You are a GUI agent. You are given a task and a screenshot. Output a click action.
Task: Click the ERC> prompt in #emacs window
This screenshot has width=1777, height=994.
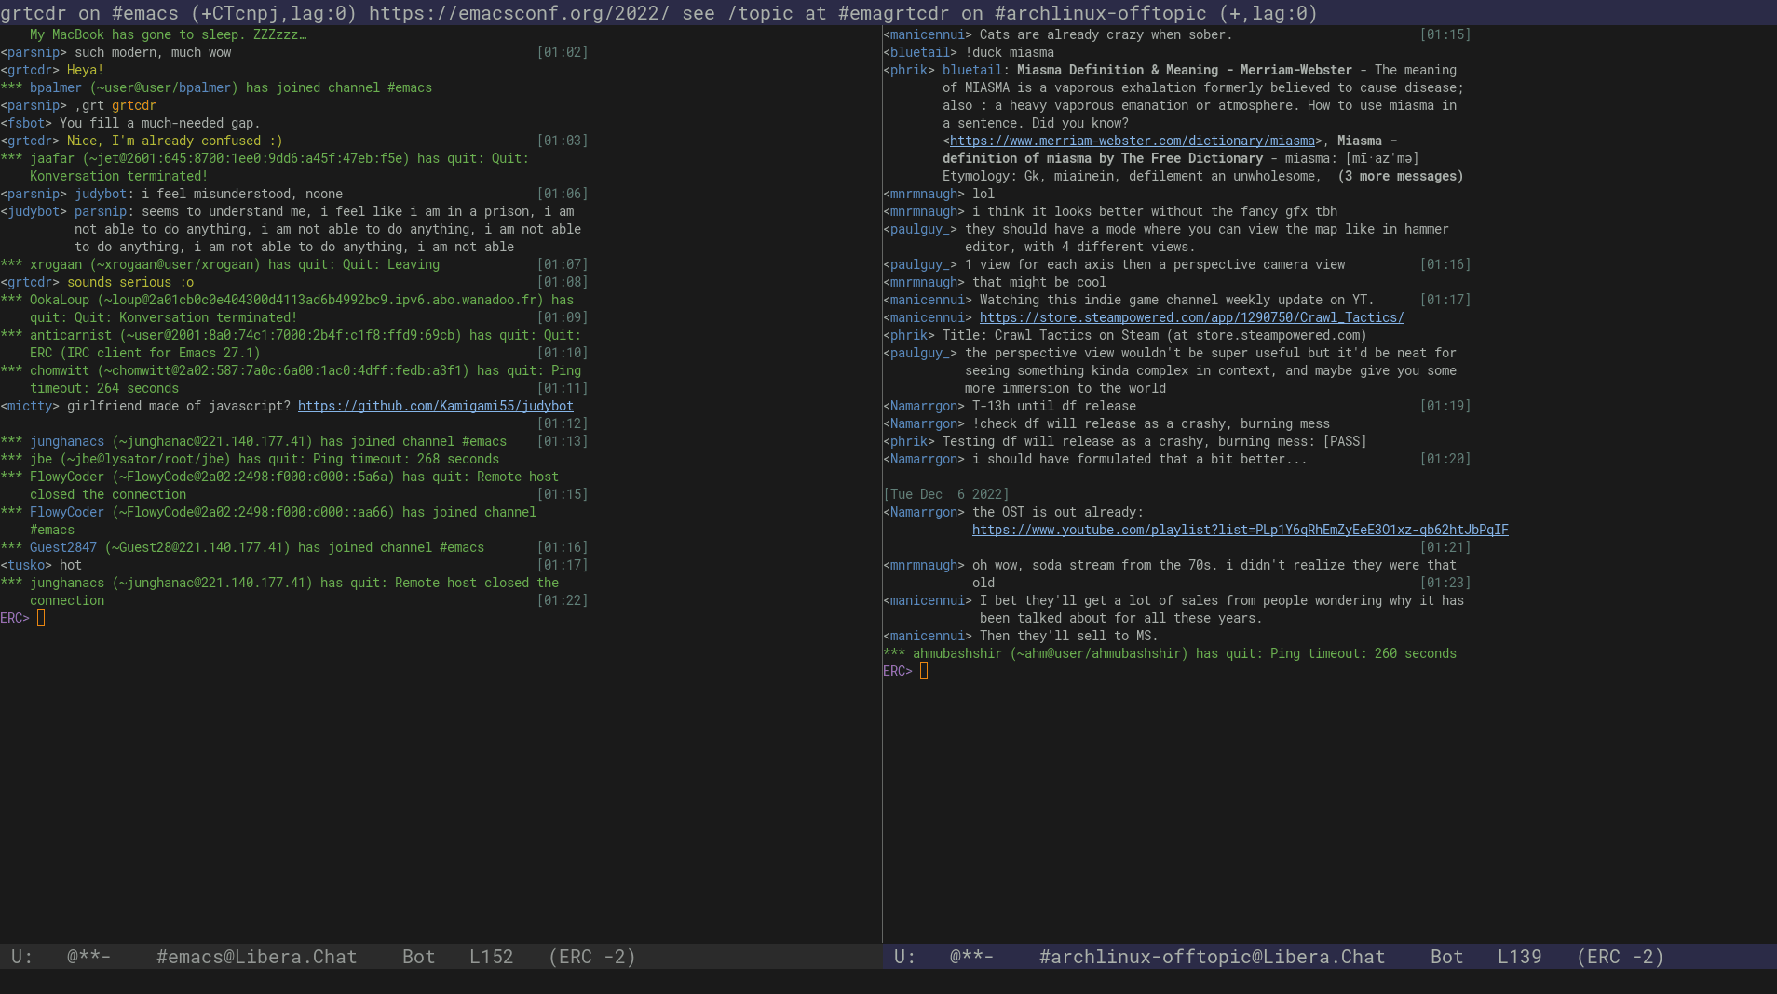pos(15,618)
